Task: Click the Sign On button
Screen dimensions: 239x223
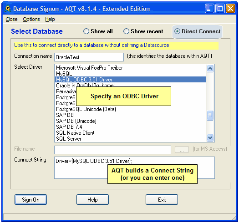Action: tap(31, 199)
